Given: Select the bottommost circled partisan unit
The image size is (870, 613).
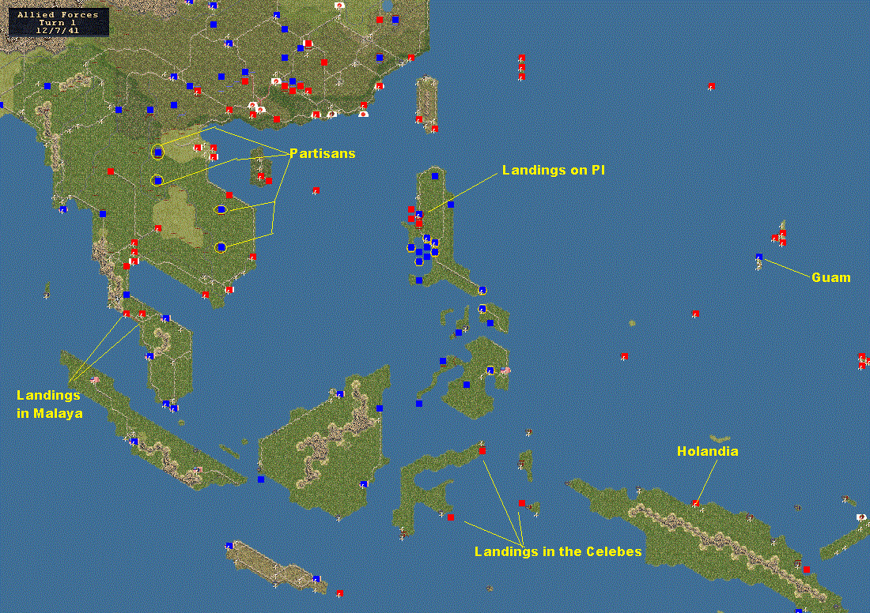Looking at the screenshot, I should (221, 246).
